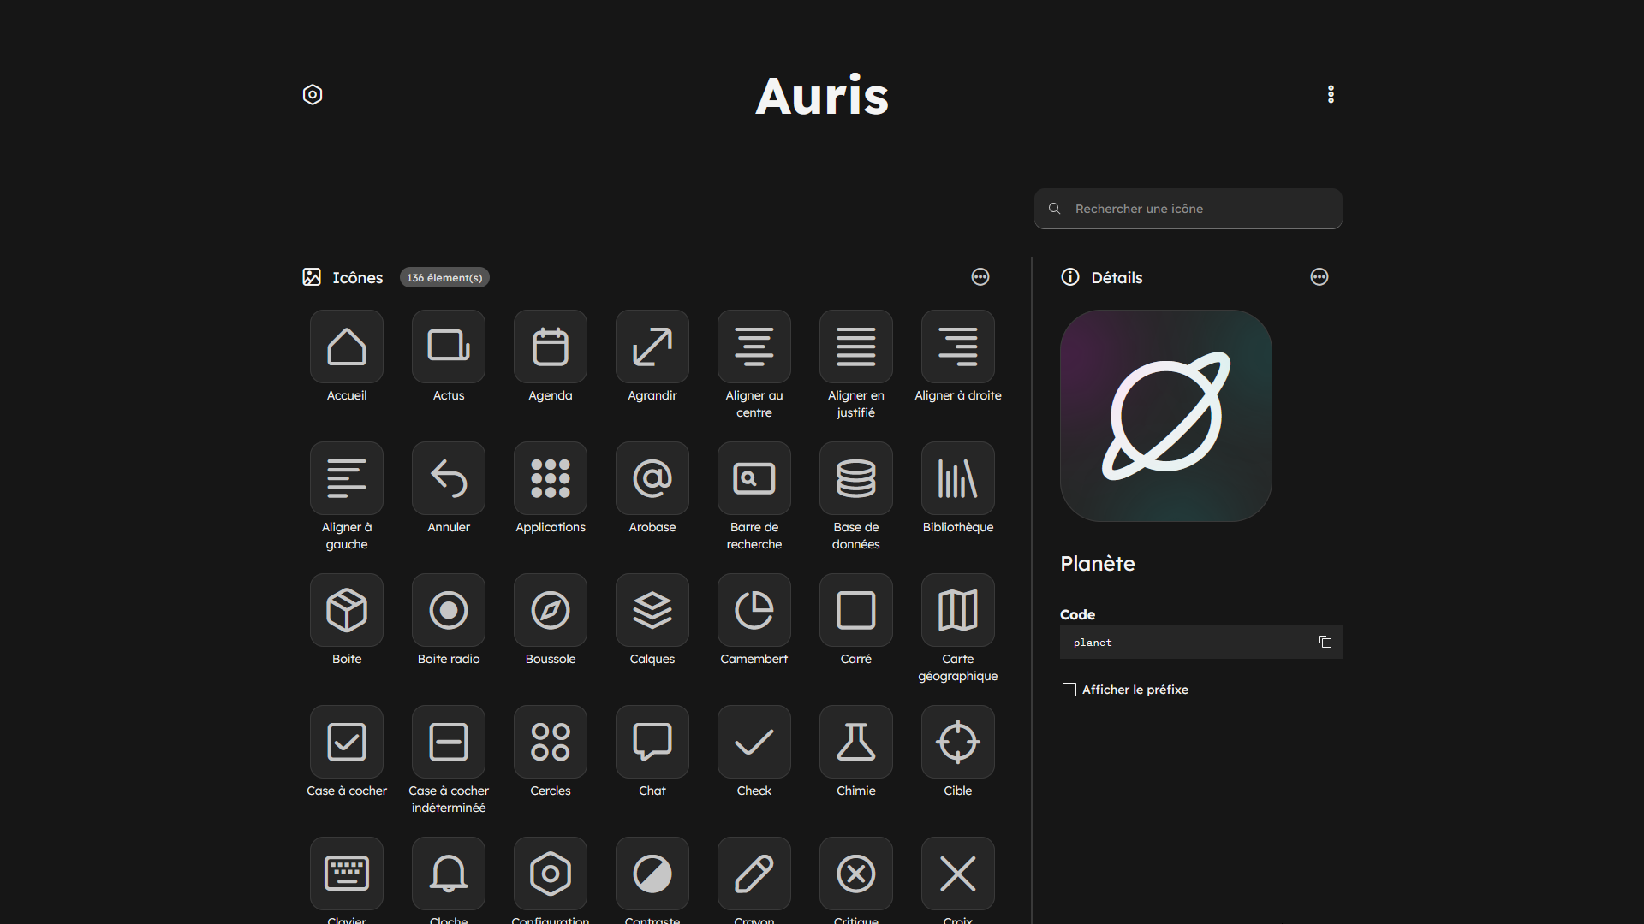The image size is (1644, 924).
Task: Select the Cible target icon
Action: 958,742
